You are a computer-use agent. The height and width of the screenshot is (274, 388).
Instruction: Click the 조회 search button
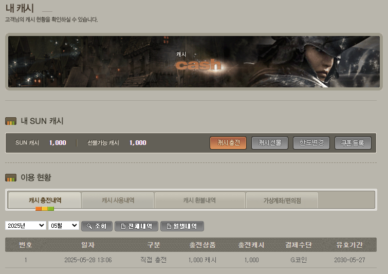tap(97, 226)
